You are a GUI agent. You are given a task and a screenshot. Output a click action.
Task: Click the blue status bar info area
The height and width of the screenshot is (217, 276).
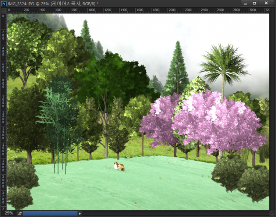tap(50, 213)
